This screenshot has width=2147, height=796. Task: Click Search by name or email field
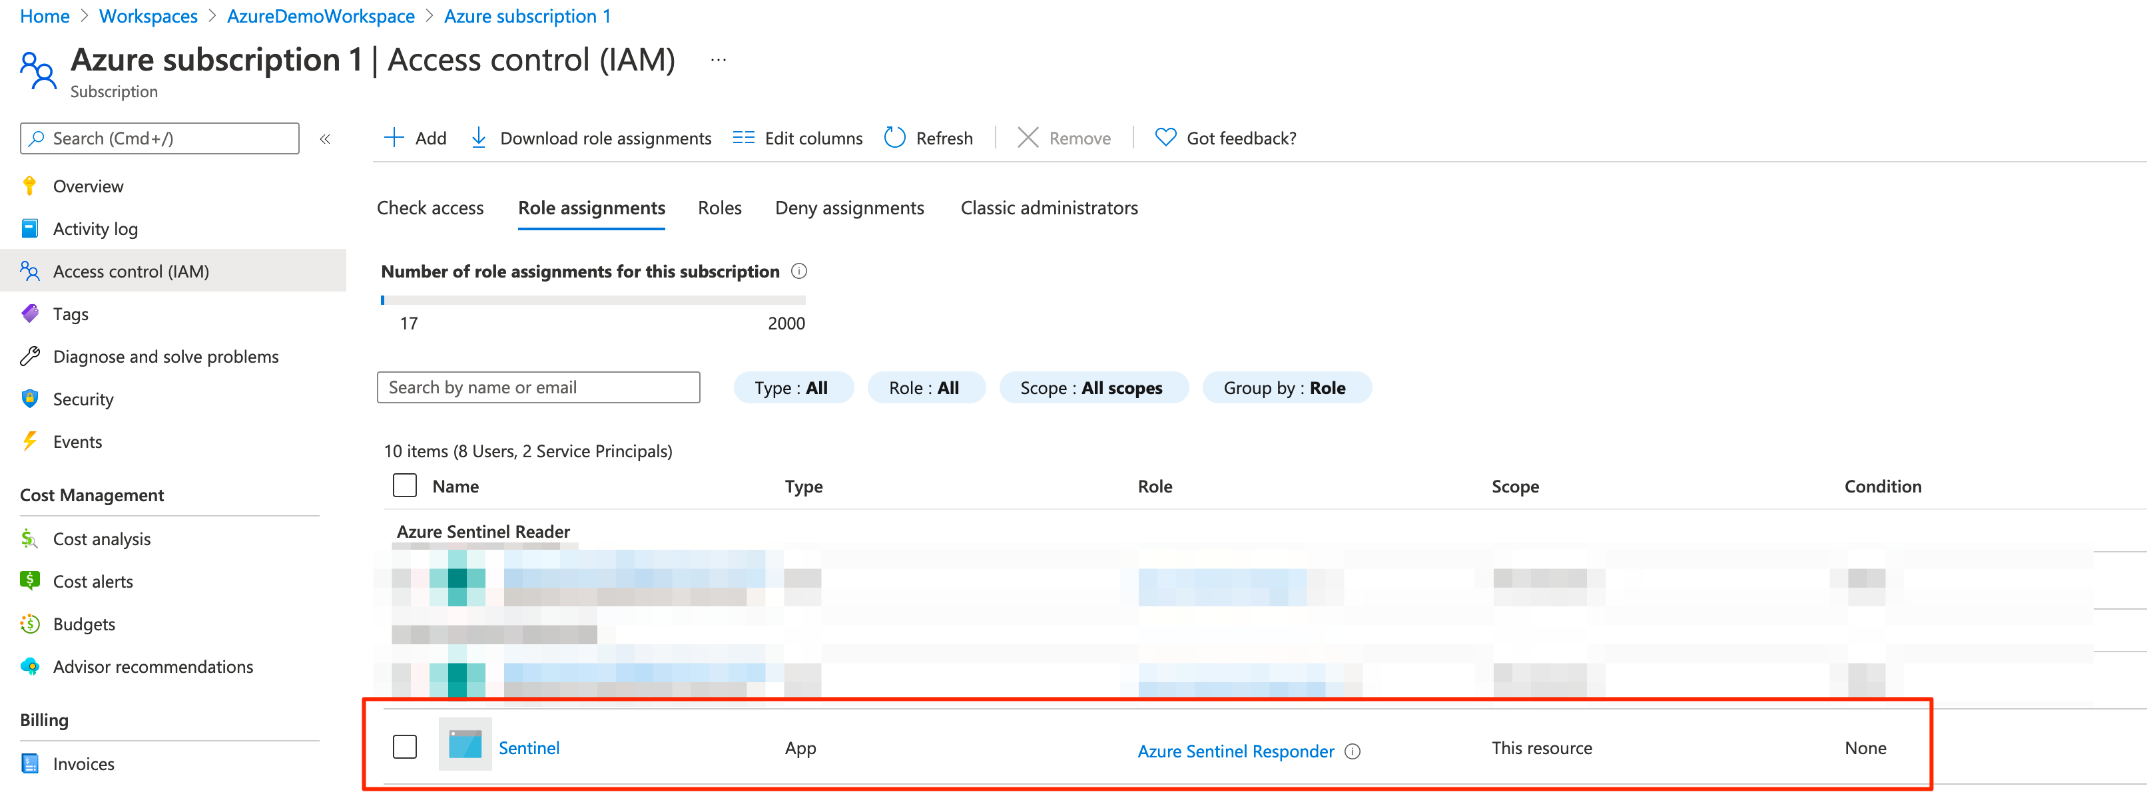tap(539, 387)
